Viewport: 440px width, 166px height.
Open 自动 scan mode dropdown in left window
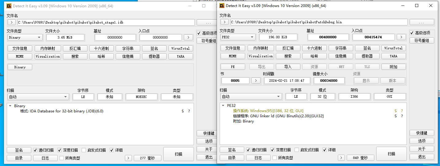(38, 97)
